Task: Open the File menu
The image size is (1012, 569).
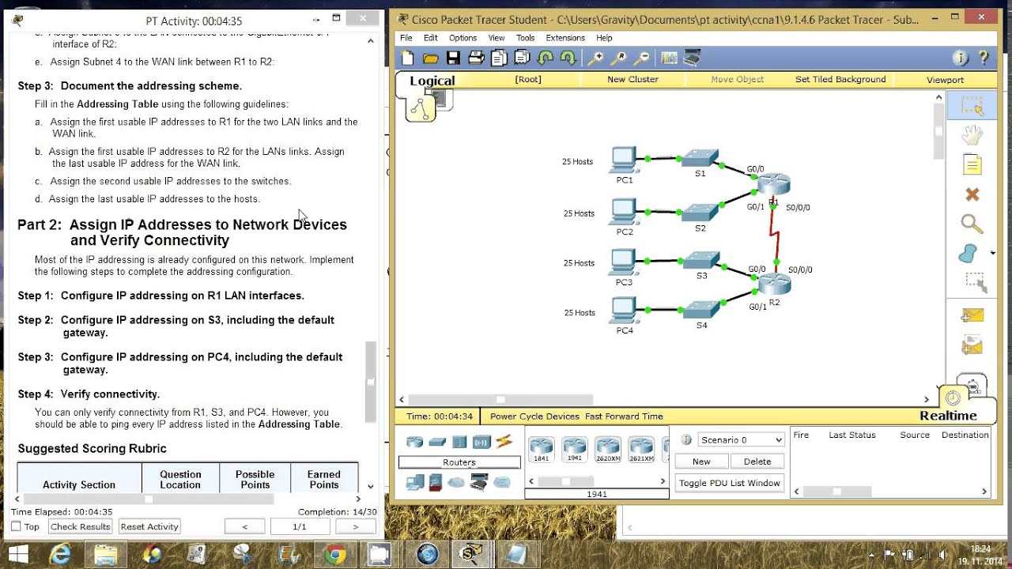Action: coord(406,38)
